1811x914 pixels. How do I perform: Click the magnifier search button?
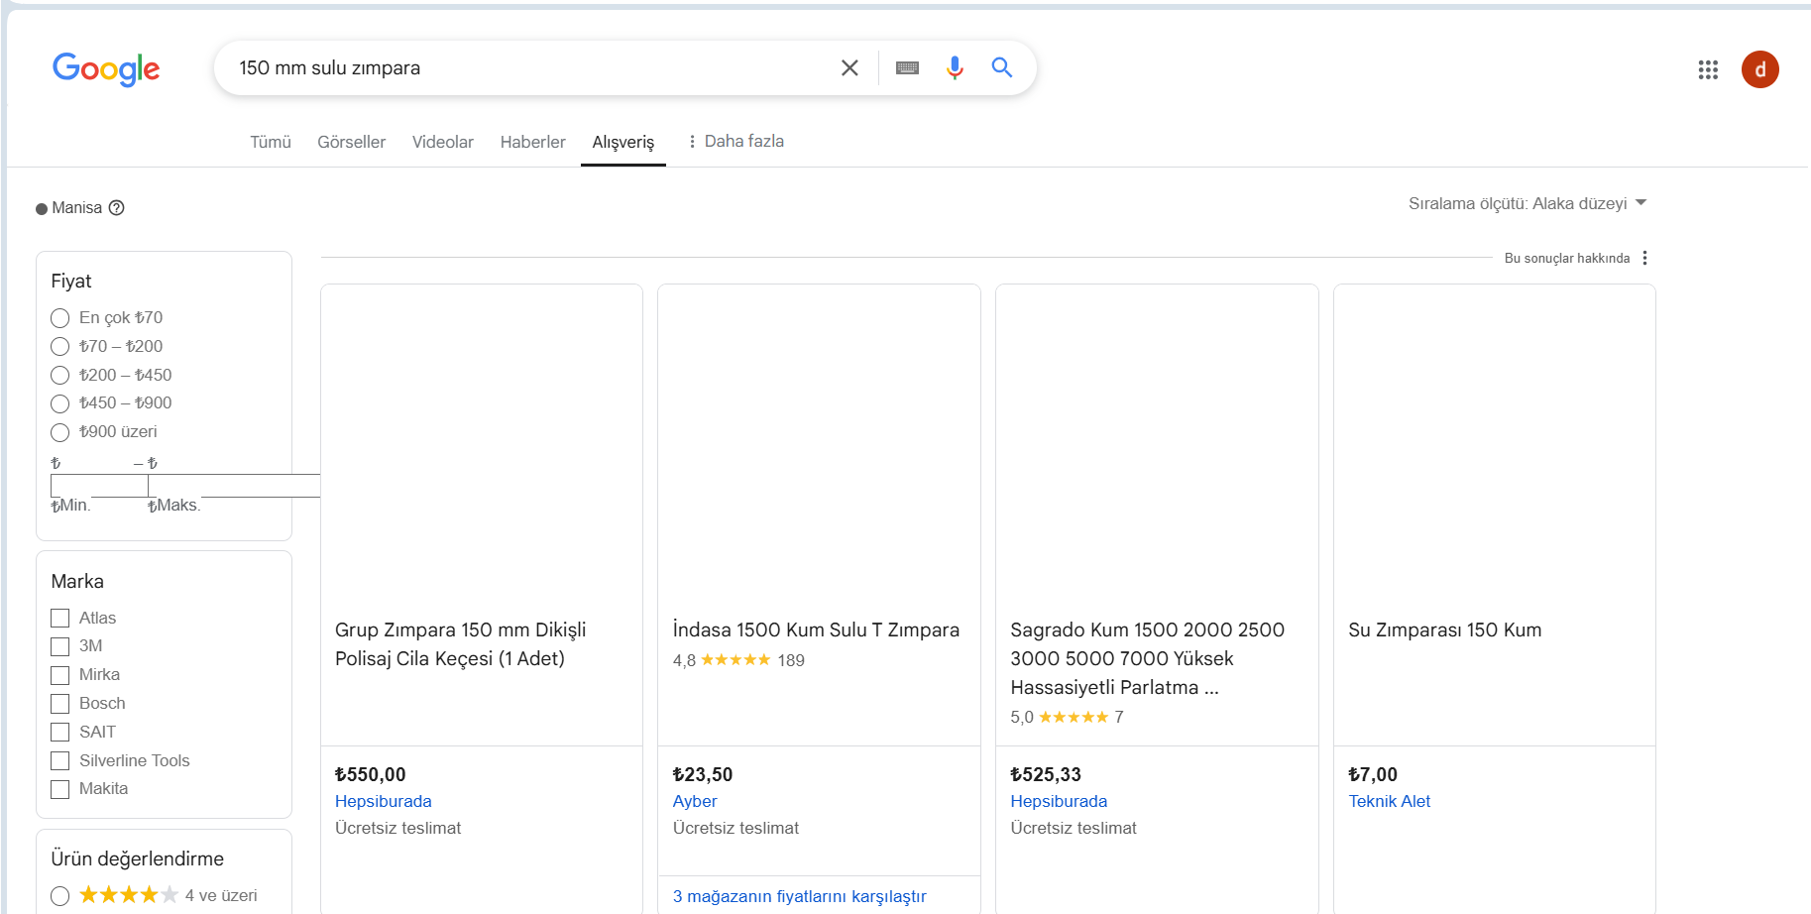click(x=1002, y=67)
